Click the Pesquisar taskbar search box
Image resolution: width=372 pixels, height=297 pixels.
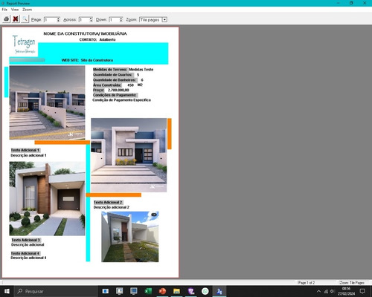point(56,291)
